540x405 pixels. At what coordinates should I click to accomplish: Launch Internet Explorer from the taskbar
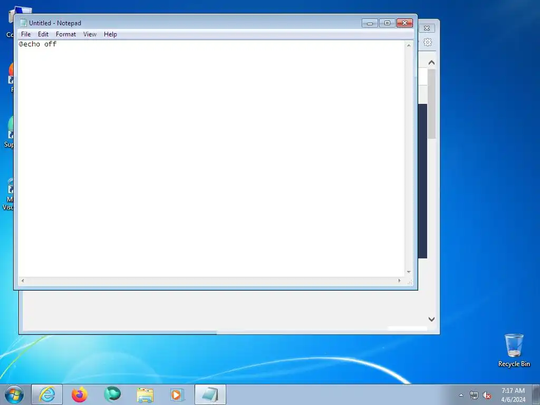47,394
